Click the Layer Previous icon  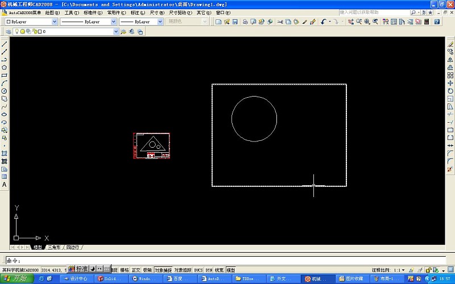coord(131,32)
